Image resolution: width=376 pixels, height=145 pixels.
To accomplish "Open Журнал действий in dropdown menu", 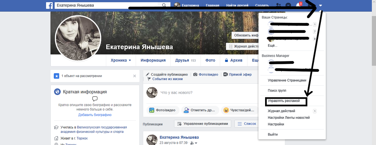I will tap(281, 111).
